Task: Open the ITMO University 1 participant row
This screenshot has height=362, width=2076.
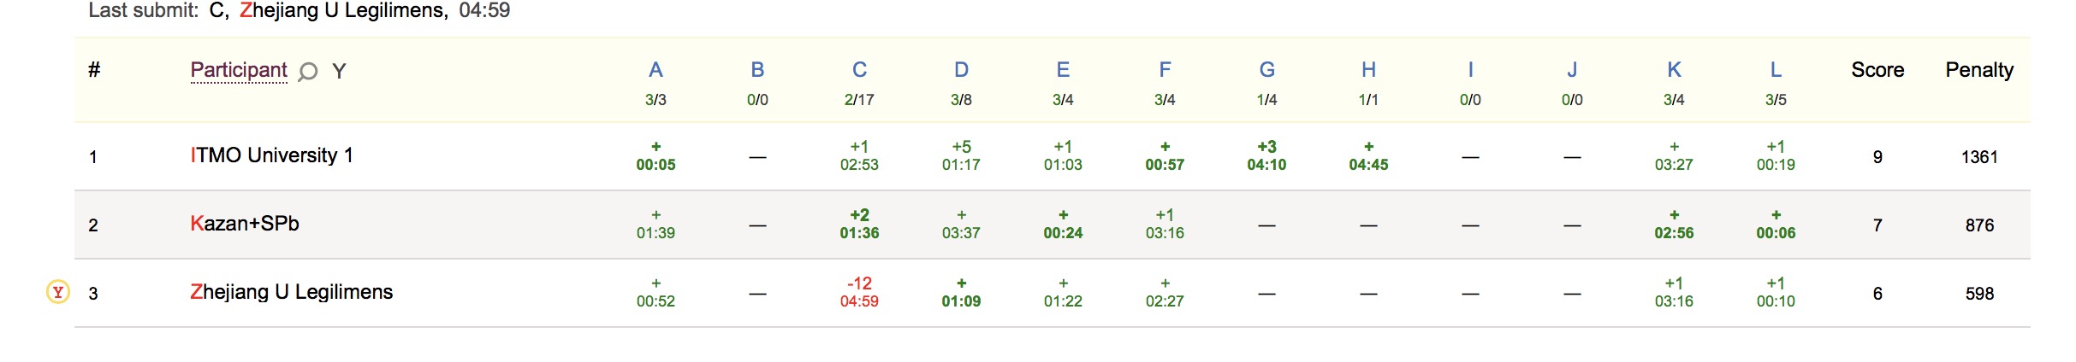Action: pos(271,155)
